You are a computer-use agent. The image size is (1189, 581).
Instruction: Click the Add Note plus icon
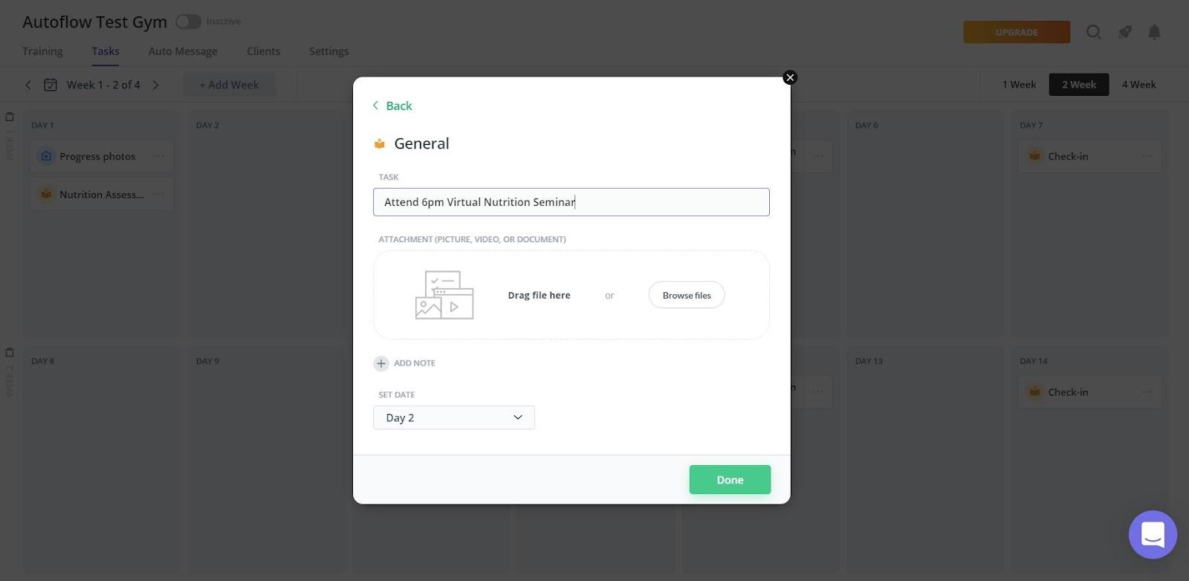pyautogui.click(x=381, y=363)
